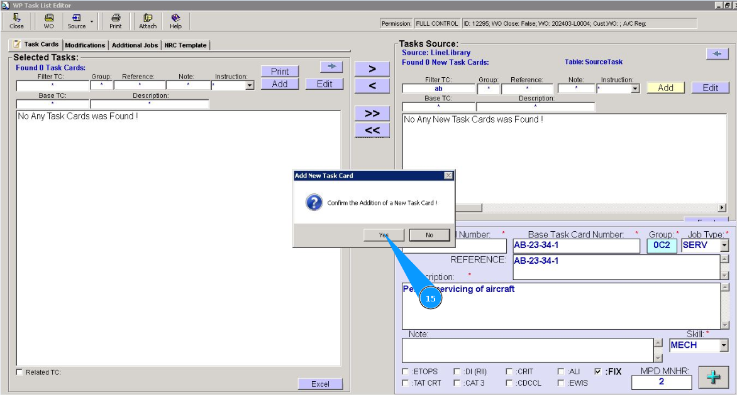Image resolution: width=737 pixels, height=395 pixels.
Task: Click the horizontal scrollbar right arrow in Tasks Source
Action: click(x=722, y=208)
